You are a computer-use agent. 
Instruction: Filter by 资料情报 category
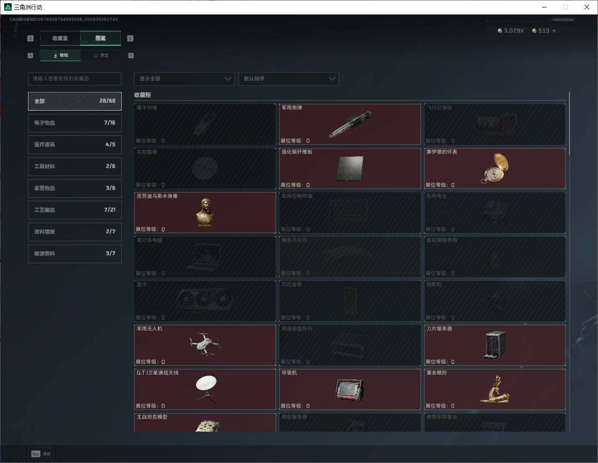75,231
